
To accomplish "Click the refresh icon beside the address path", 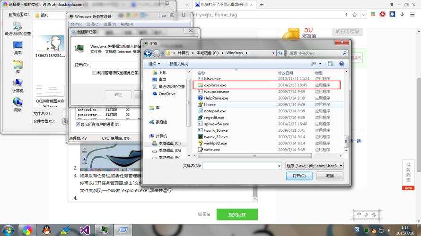I will (x=281, y=53).
